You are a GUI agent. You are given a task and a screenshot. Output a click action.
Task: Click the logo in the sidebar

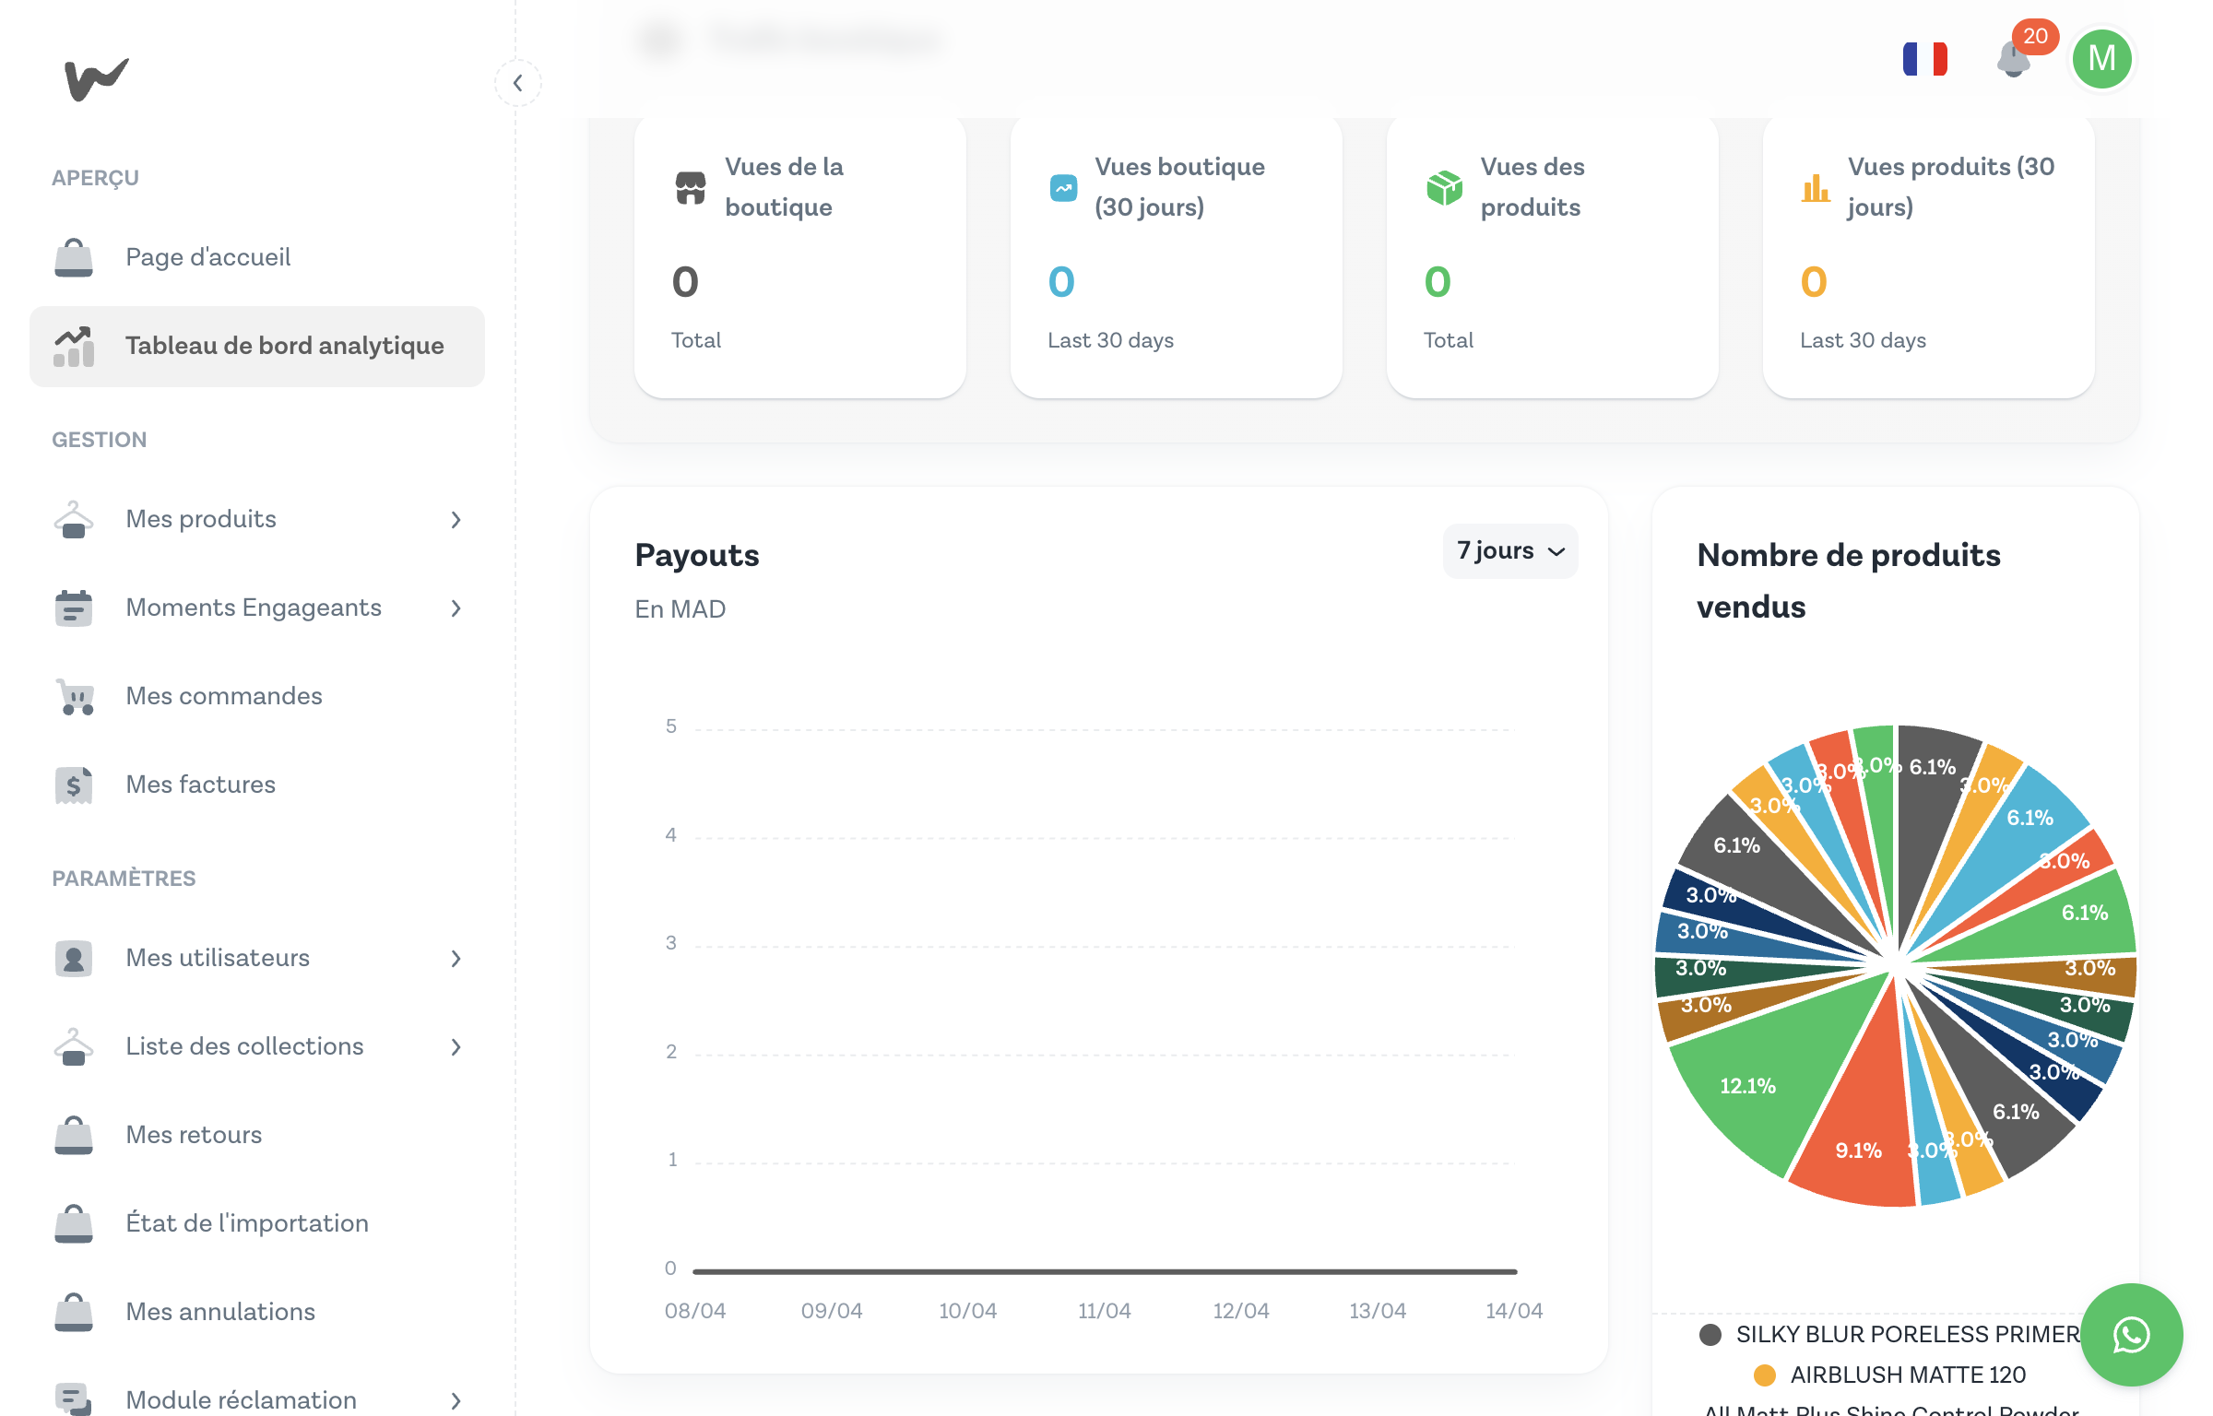(96, 79)
